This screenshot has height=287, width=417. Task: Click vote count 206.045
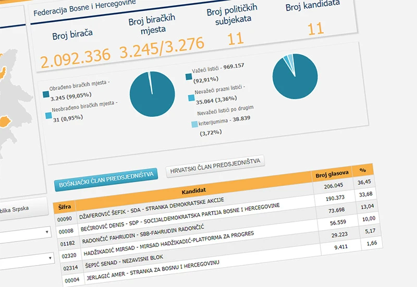tap(334, 186)
